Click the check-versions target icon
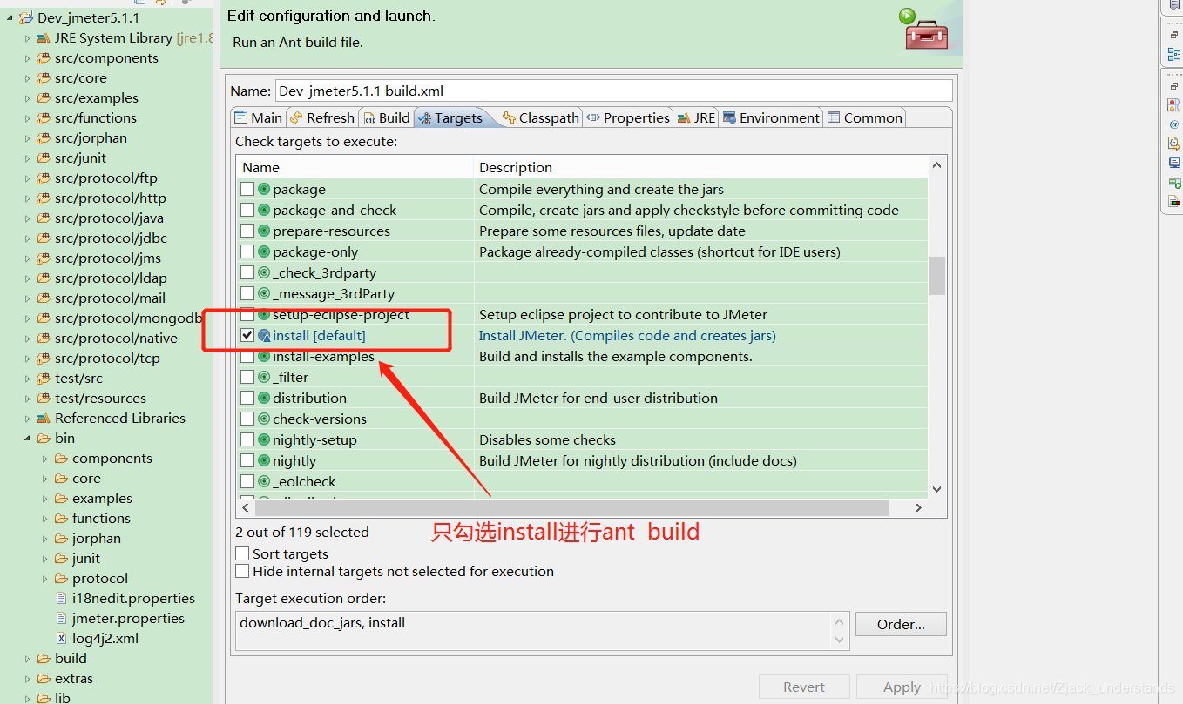This screenshot has width=1183, height=704. [x=264, y=419]
